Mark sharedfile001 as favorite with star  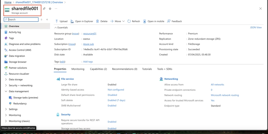pos(50,9)
